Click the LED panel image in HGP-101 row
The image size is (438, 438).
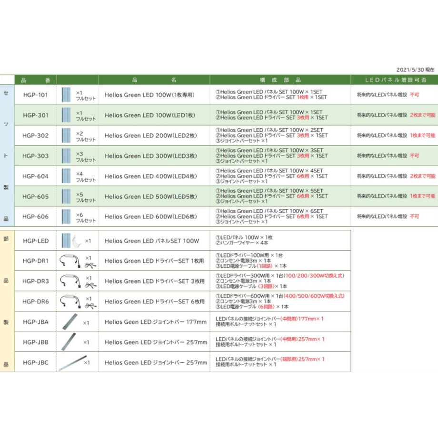tap(66, 95)
